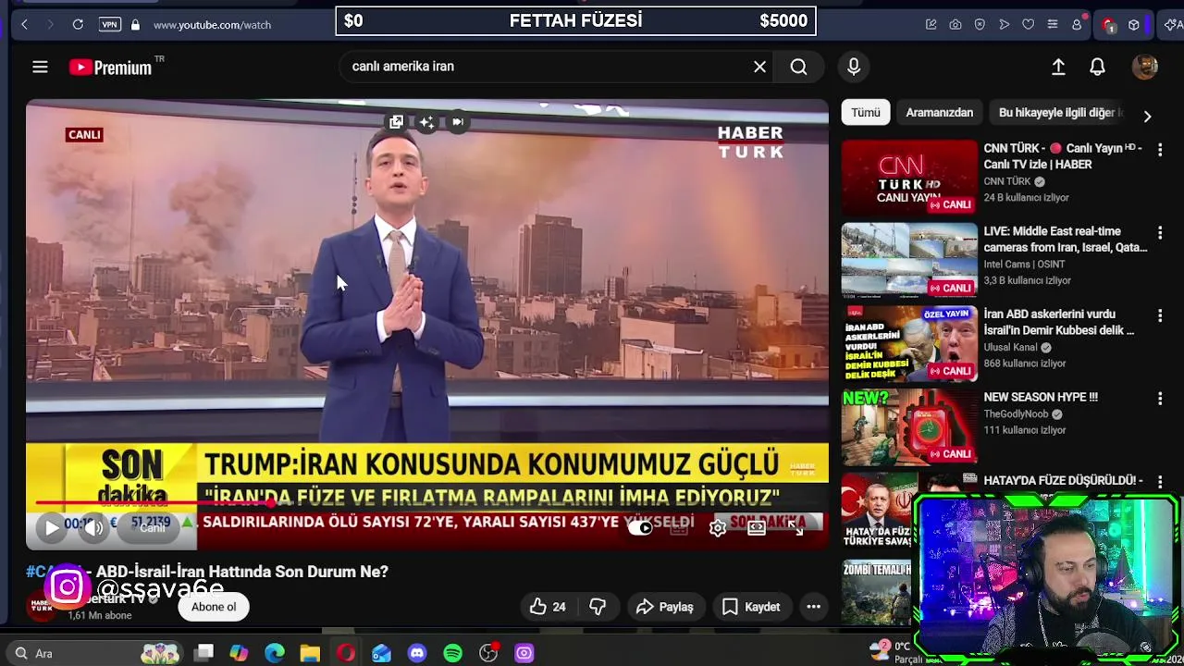Like the video (24 likes)
This screenshot has height=666, width=1184.
point(547,607)
